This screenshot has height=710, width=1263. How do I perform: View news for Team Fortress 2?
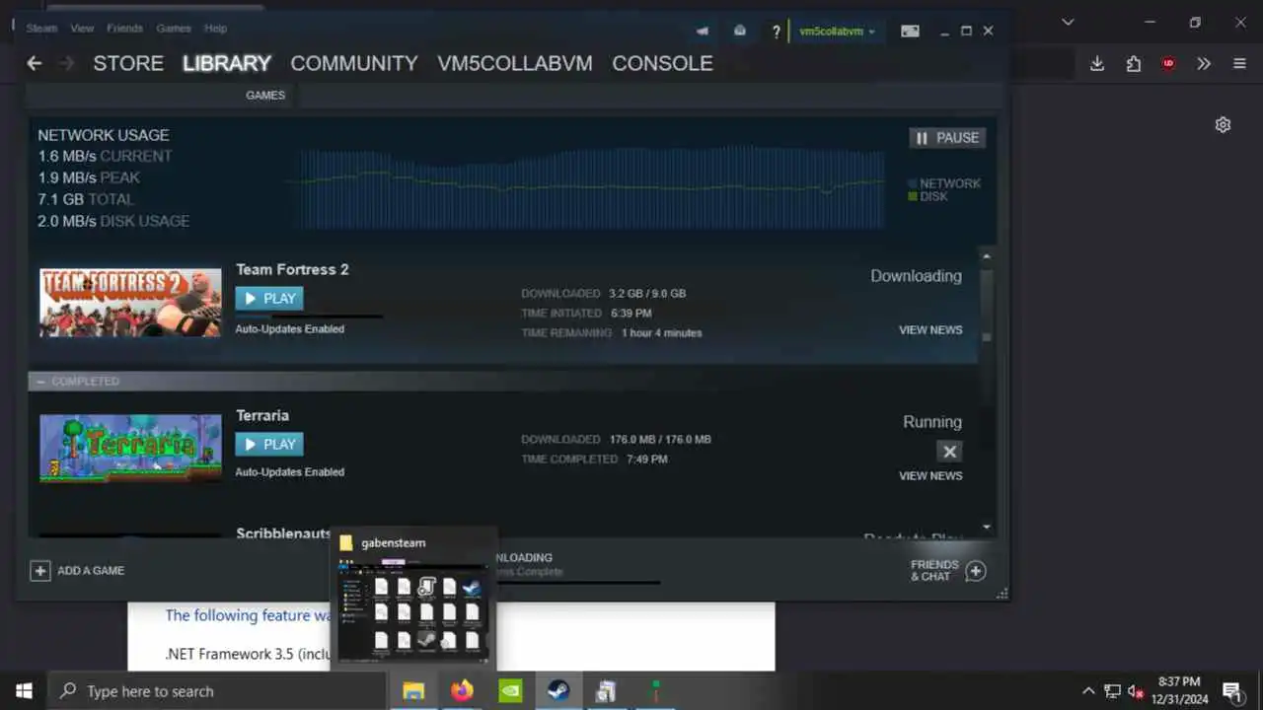pos(930,330)
